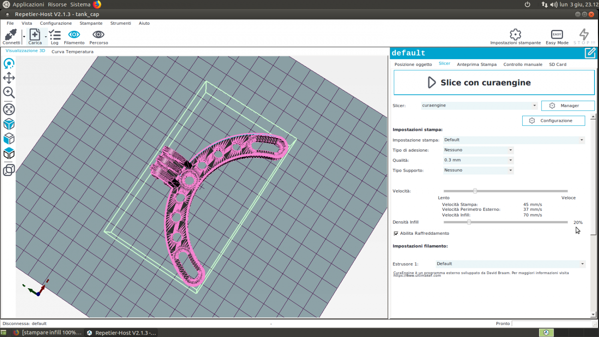
Task: Choose the front cube view icon
Action: pyautogui.click(x=9, y=139)
